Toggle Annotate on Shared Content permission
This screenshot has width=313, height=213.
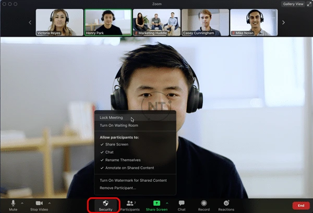[135, 168]
